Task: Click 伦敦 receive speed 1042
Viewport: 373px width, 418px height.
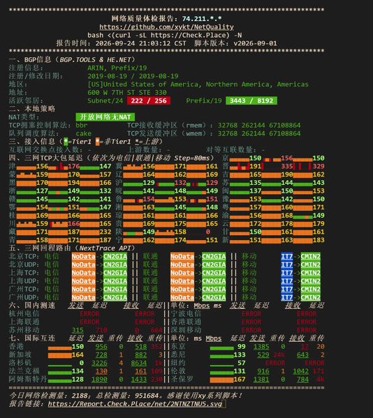Action: (x=300, y=371)
